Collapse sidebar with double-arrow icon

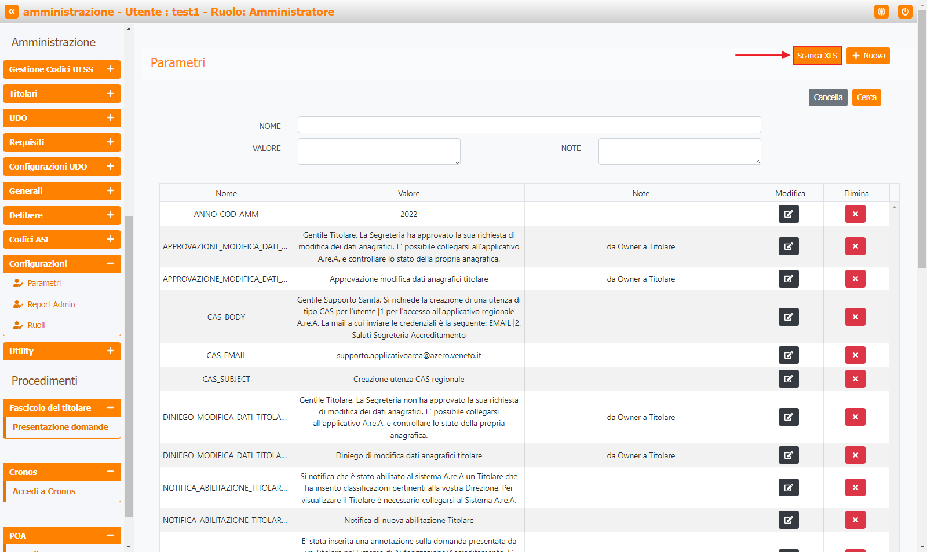pyautogui.click(x=12, y=12)
